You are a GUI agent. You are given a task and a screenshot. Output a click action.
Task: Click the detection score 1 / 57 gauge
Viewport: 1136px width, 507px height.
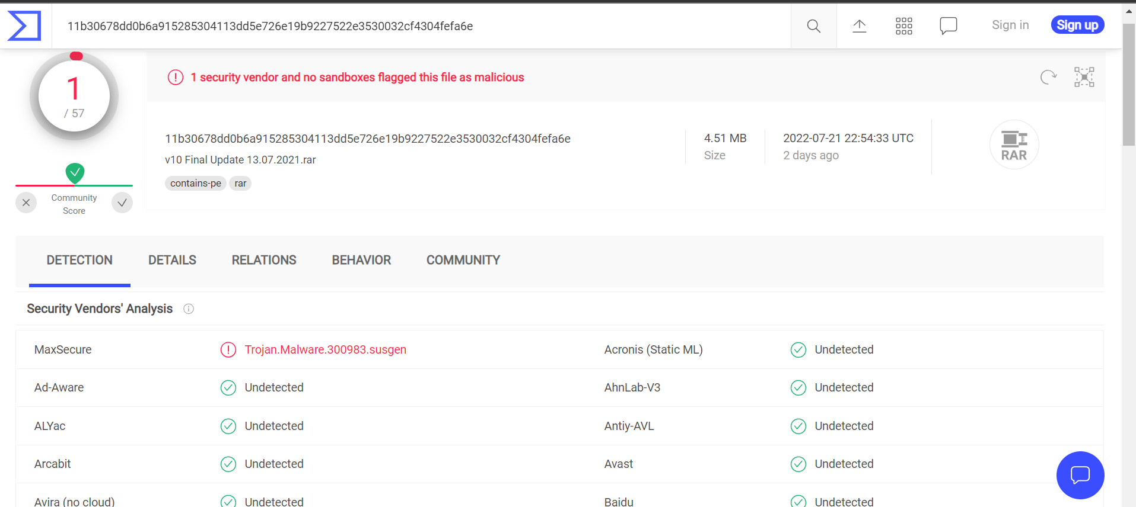[x=74, y=96]
